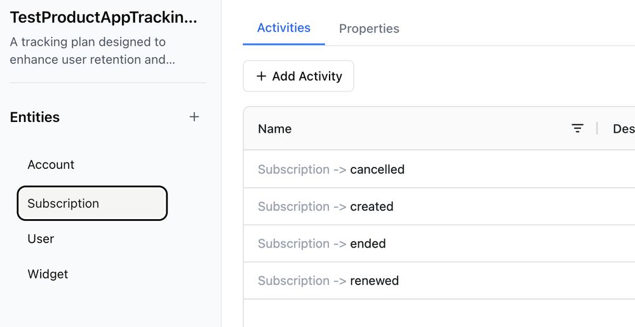Select the Subscription entity in sidebar

coord(92,203)
